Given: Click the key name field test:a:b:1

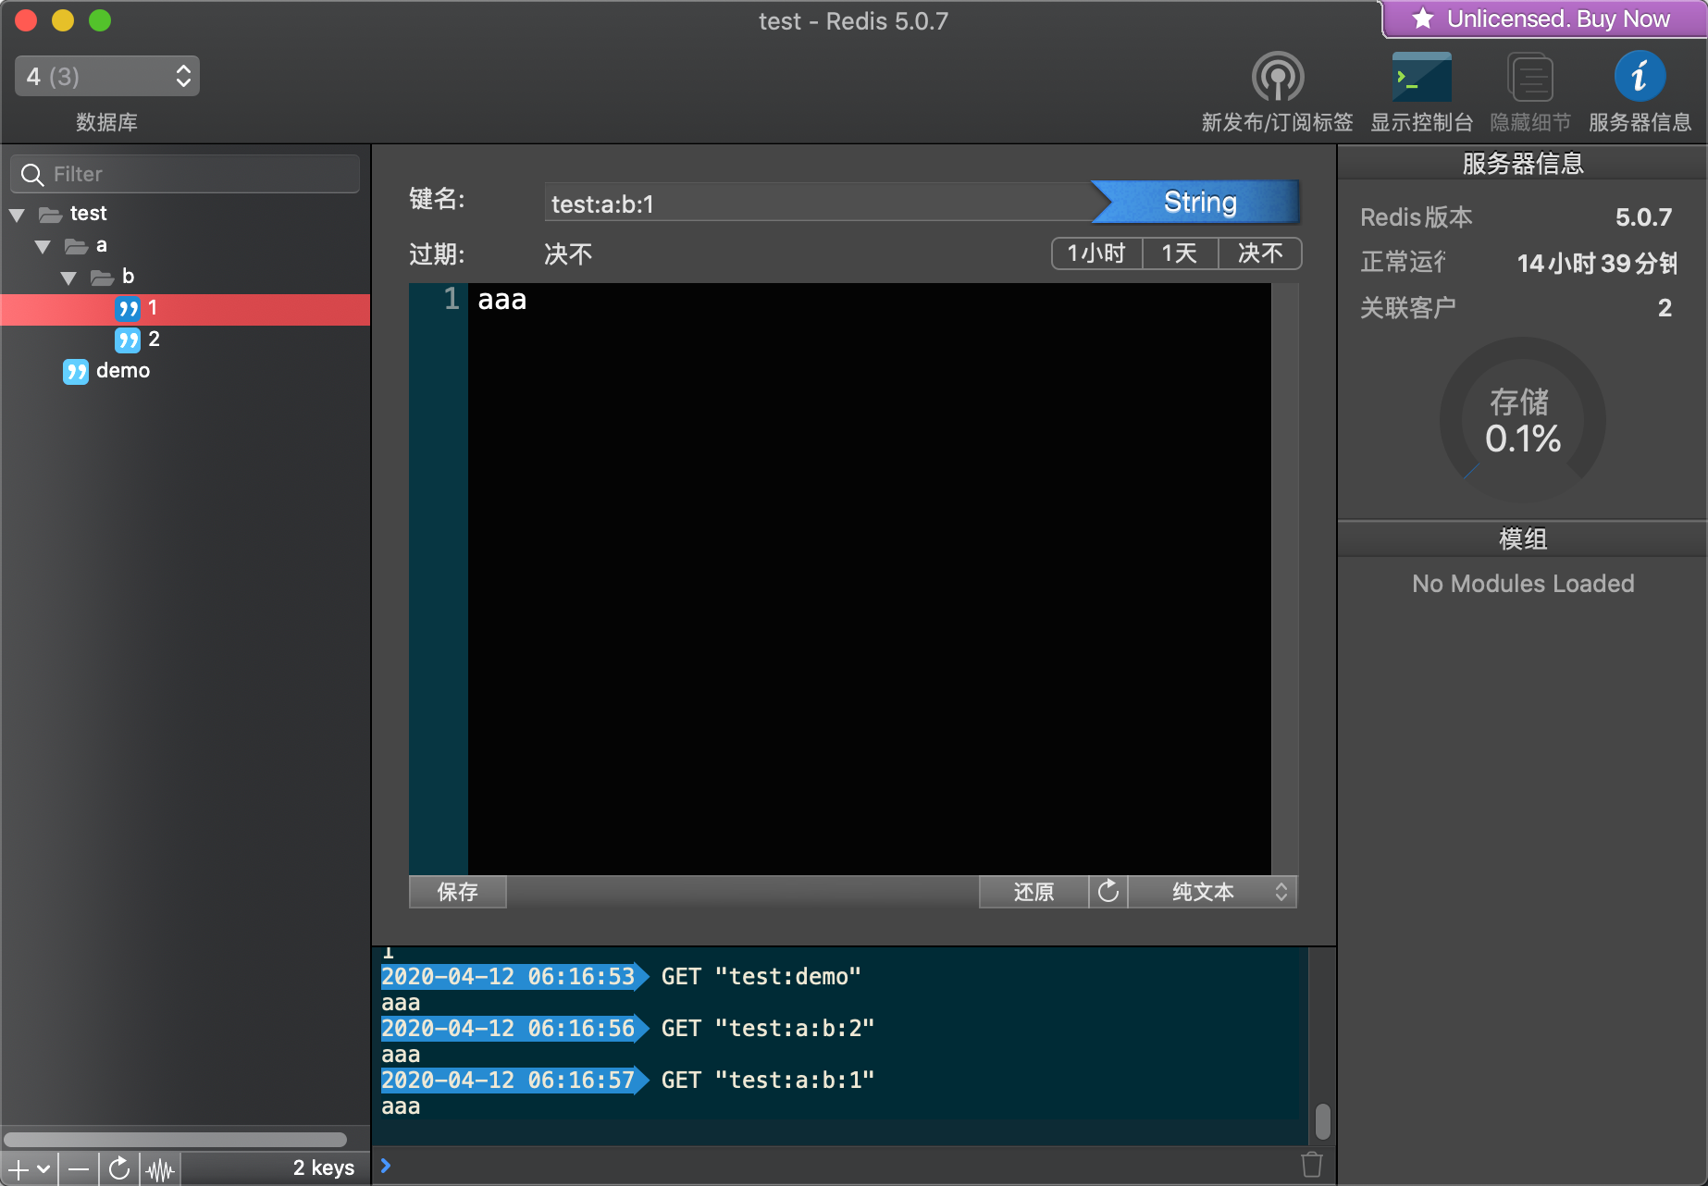Looking at the screenshot, I should [x=819, y=203].
